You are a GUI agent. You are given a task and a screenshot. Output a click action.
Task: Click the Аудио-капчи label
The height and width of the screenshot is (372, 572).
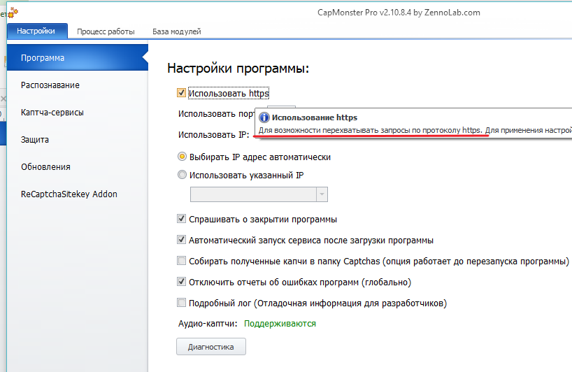point(208,324)
